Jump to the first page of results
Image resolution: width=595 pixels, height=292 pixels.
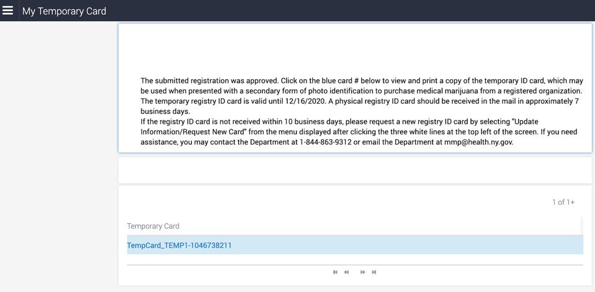tap(335, 272)
